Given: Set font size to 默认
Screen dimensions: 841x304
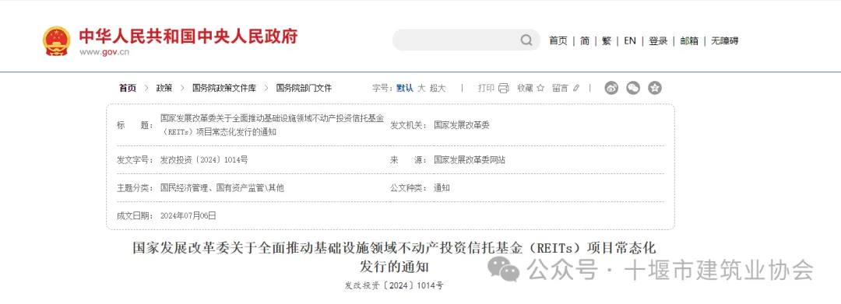Looking at the screenshot, I should click(x=405, y=88).
